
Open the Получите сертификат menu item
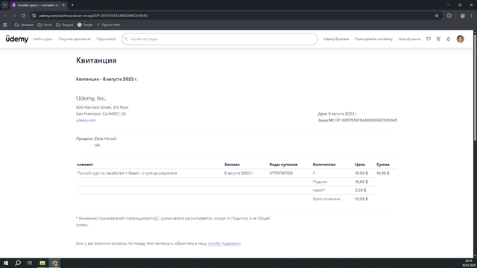tap(75, 39)
